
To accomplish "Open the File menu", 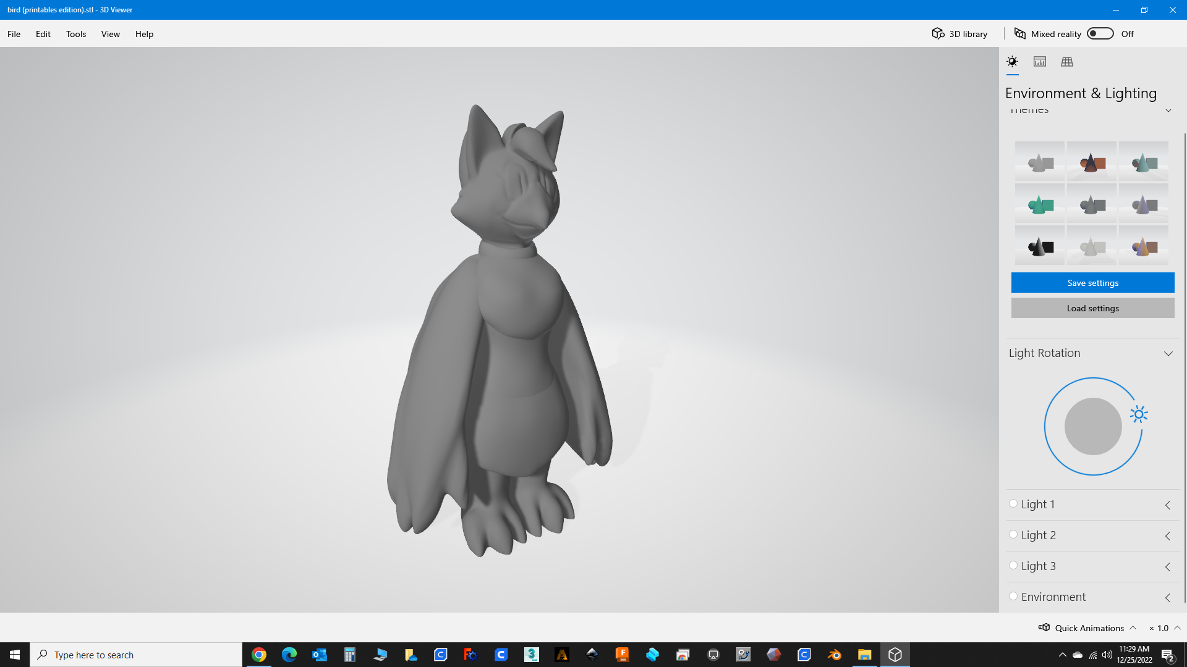I will point(14,34).
